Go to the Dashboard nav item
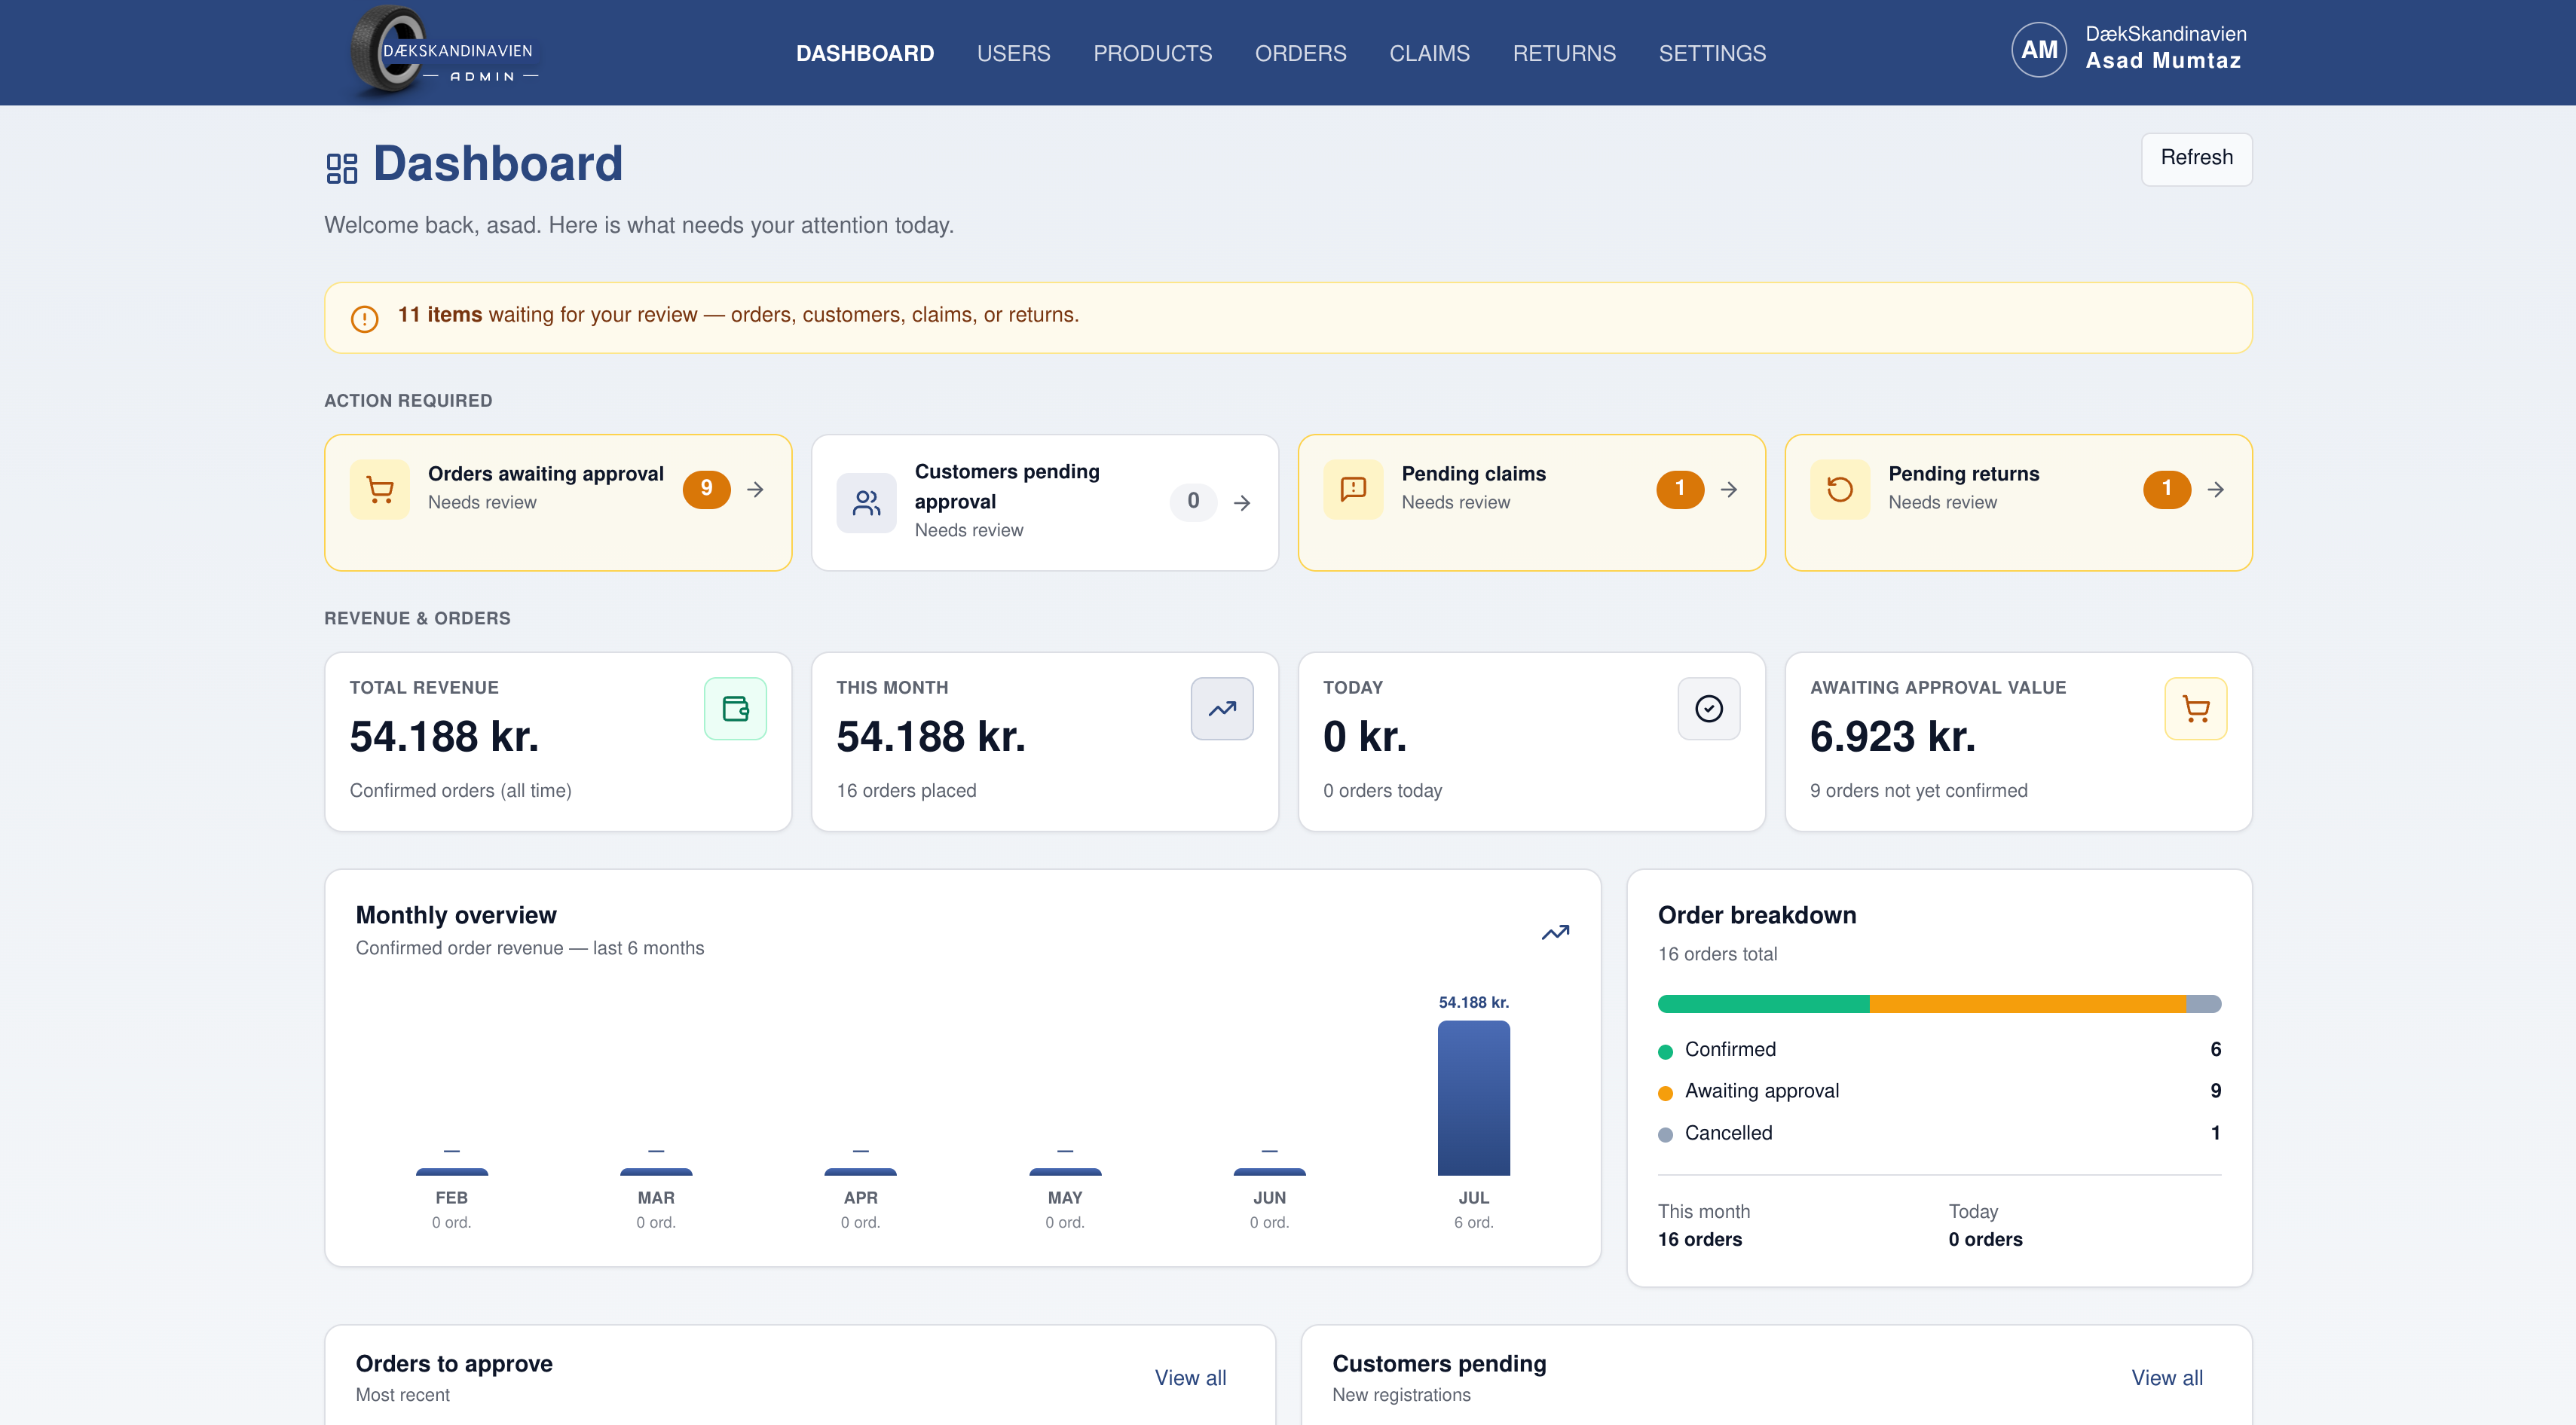 click(x=865, y=53)
